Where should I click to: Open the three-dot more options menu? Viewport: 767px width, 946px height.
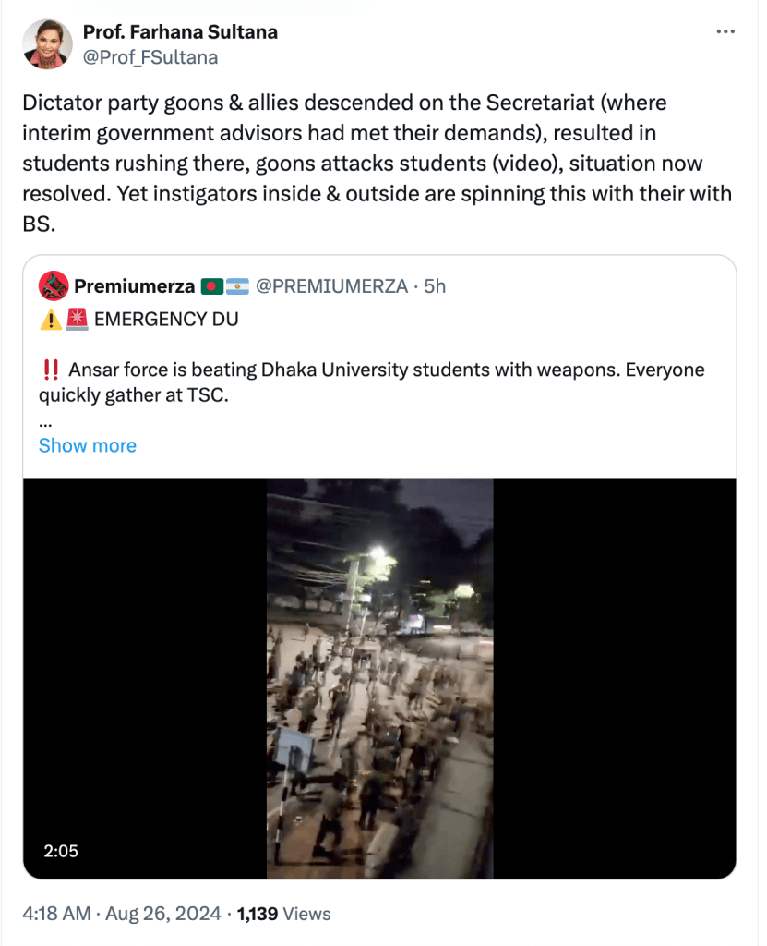click(726, 32)
